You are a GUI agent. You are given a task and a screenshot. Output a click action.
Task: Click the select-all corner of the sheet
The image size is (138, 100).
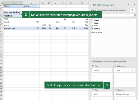point(2,3)
